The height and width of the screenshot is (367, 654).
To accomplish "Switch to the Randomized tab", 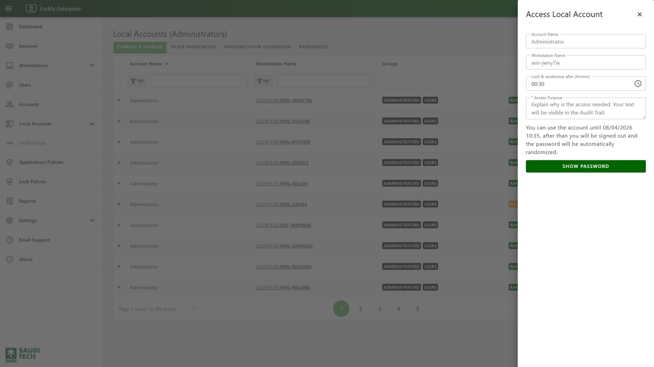I will click(313, 47).
